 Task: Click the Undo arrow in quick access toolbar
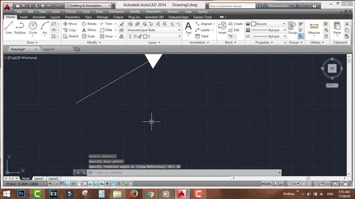click(49, 6)
